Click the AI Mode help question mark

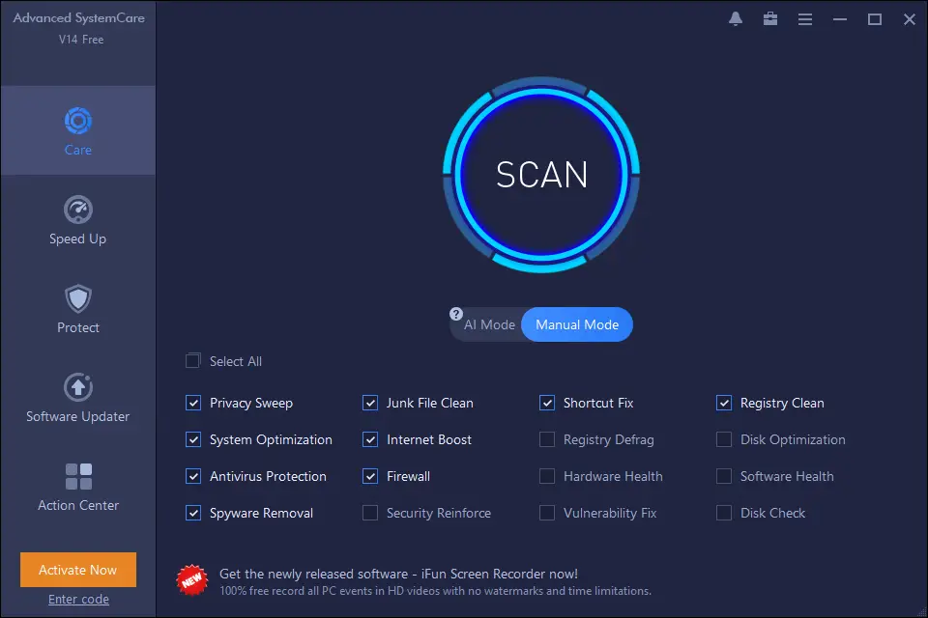click(455, 314)
